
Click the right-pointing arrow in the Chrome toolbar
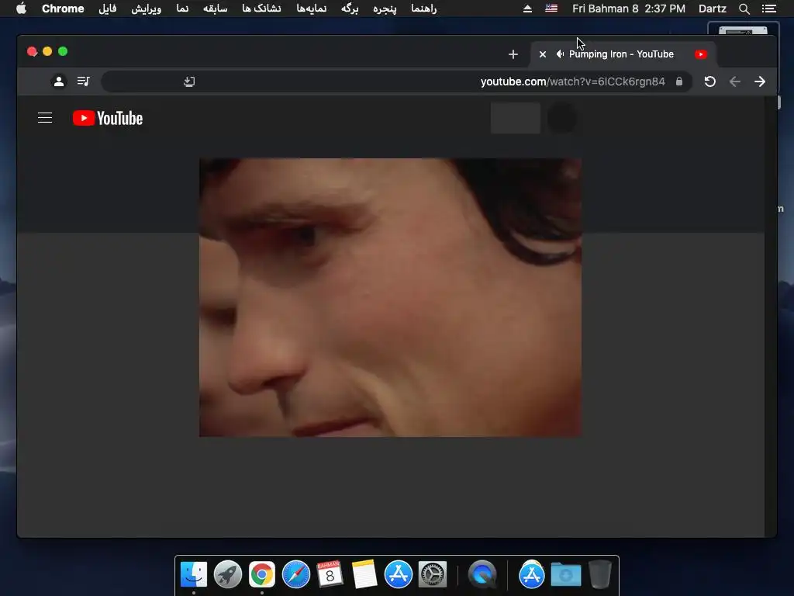[x=760, y=81]
